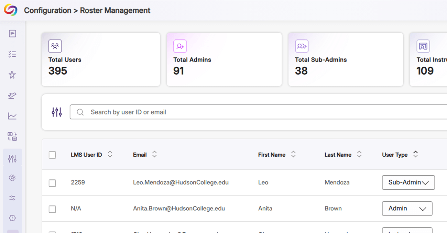Select the Total Sub-Admins summary card
447x233 pixels.
pyautogui.click(x=345, y=59)
